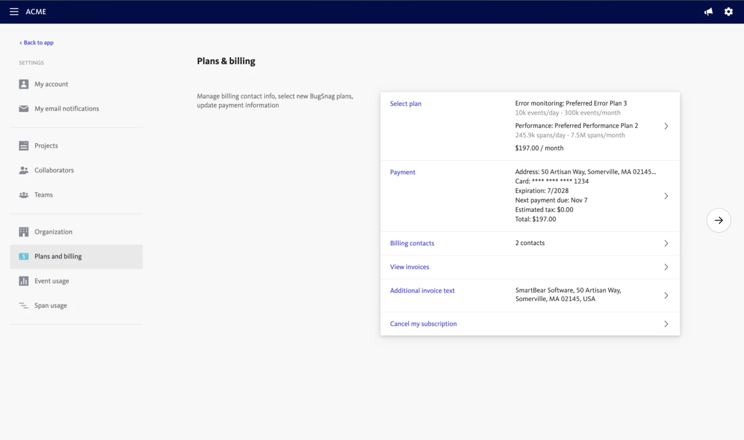Expand the Billing contacts row chevron
744x440 pixels.
tap(666, 243)
